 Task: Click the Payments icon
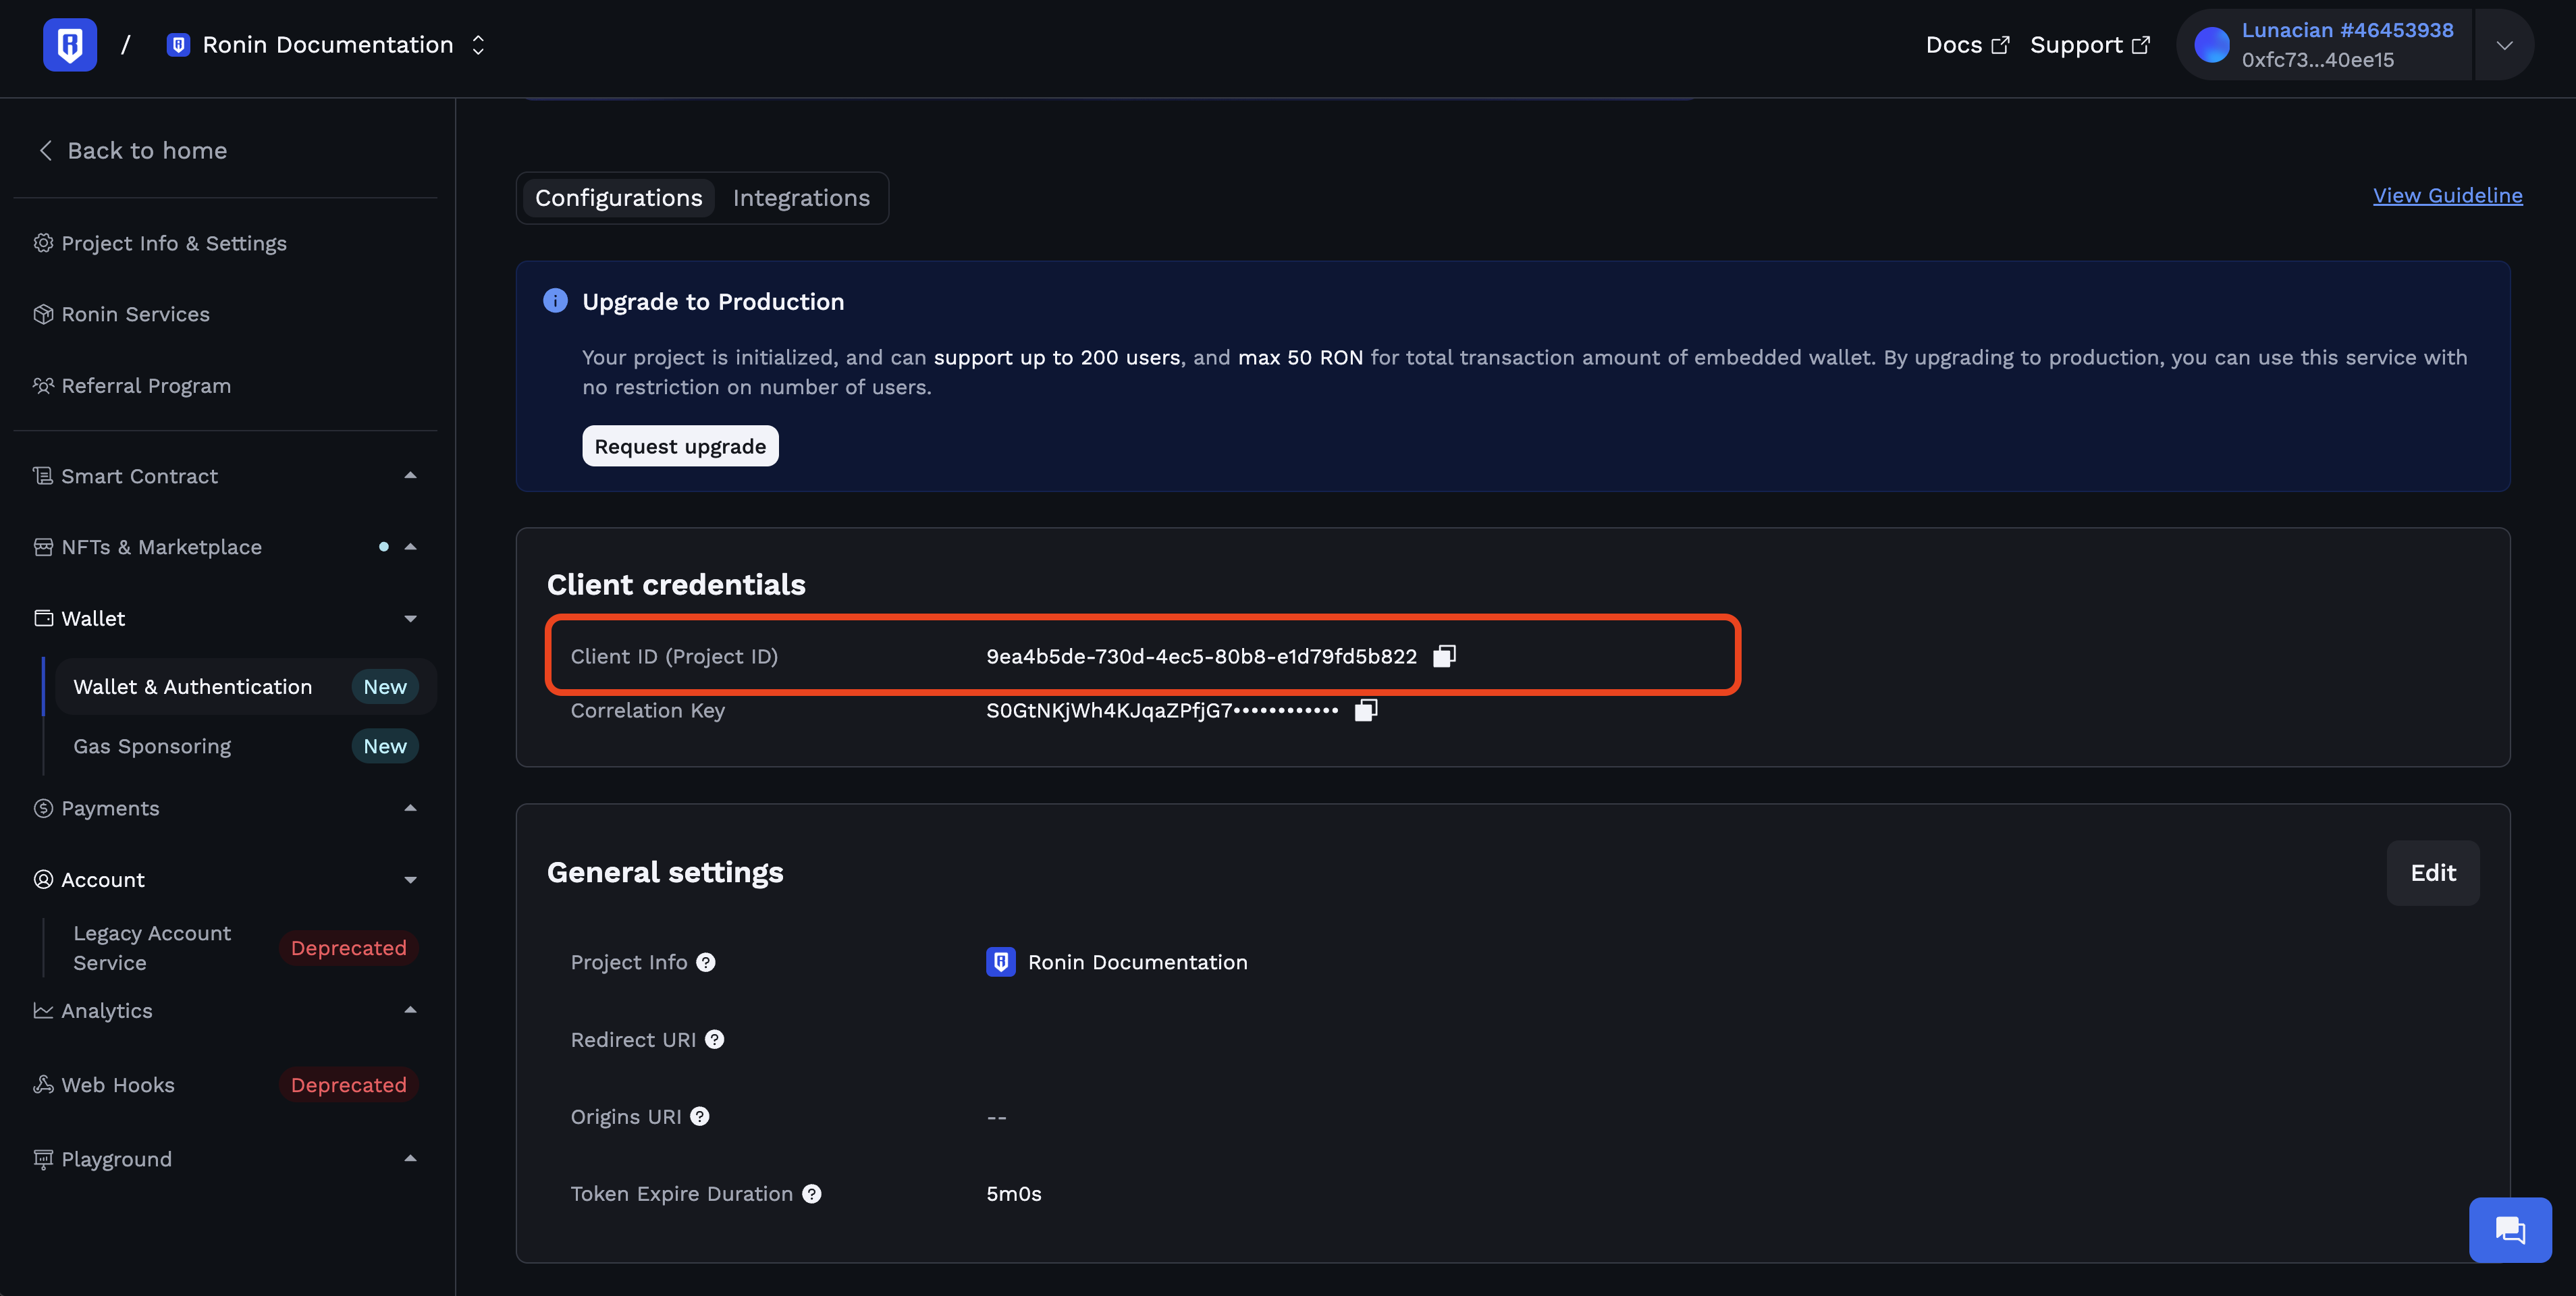(x=43, y=808)
